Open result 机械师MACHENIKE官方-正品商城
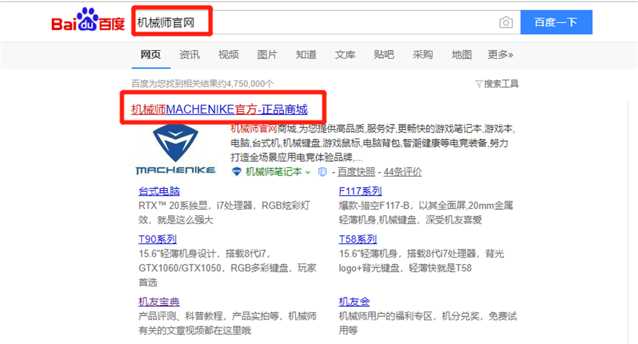Image resolution: width=638 pixels, height=344 pixels. pos(219,110)
